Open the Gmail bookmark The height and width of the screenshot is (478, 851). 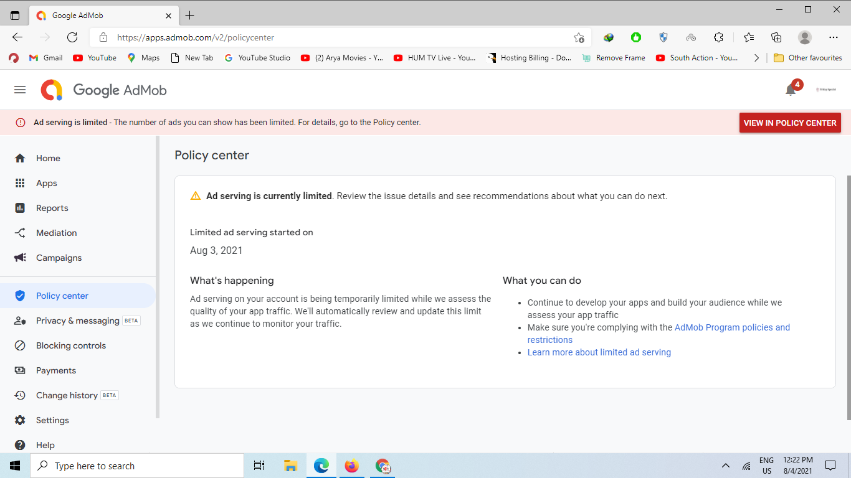point(45,58)
